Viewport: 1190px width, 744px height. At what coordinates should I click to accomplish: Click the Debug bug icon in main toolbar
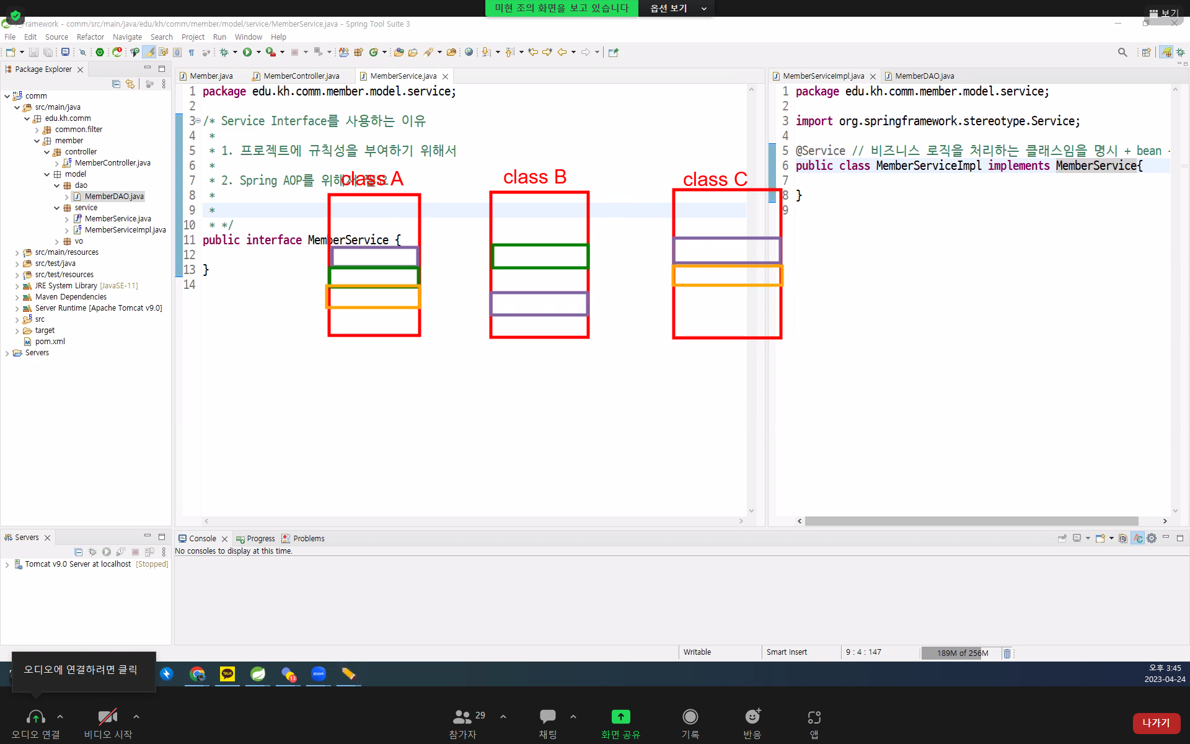click(224, 52)
